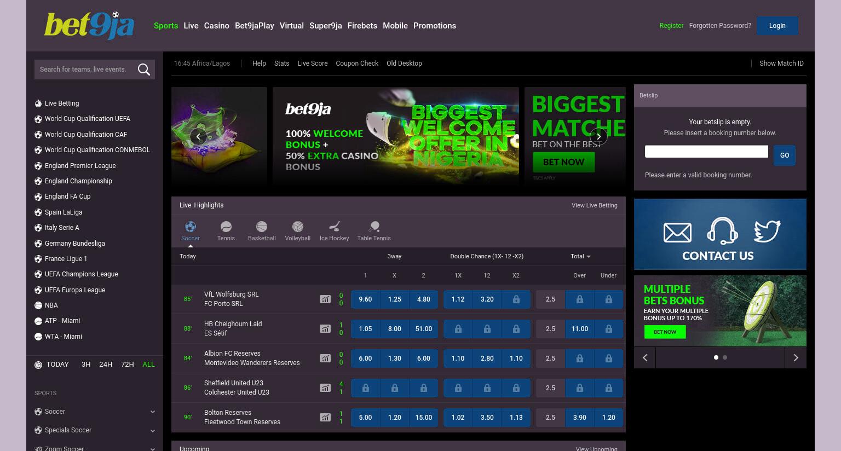
Task: Open the Total market dropdown
Action: coord(580,256)
